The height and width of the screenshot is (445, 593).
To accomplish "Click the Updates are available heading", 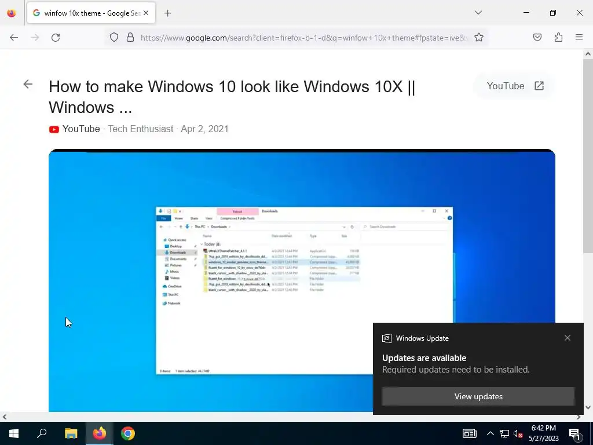I will click(x=424, y=358).
